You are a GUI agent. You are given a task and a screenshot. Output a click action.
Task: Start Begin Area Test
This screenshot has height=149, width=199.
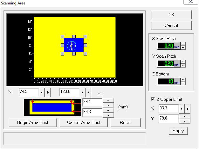tap(33, 123)
